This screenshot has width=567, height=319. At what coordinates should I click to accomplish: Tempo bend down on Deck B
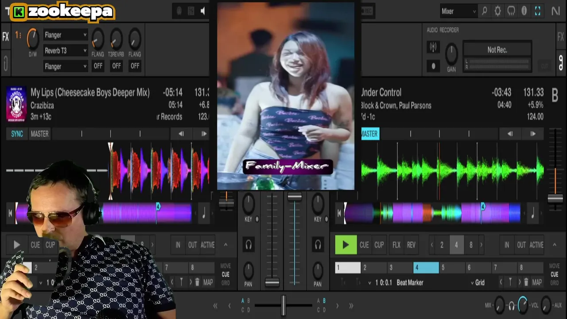point(510,134)
